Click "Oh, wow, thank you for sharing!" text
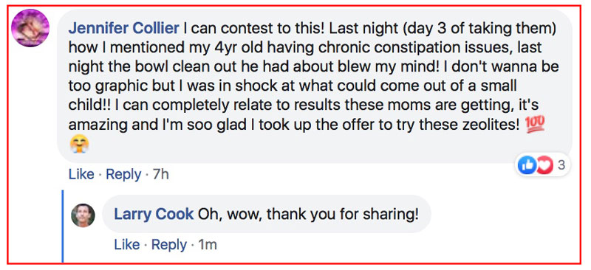 point(308,215)
